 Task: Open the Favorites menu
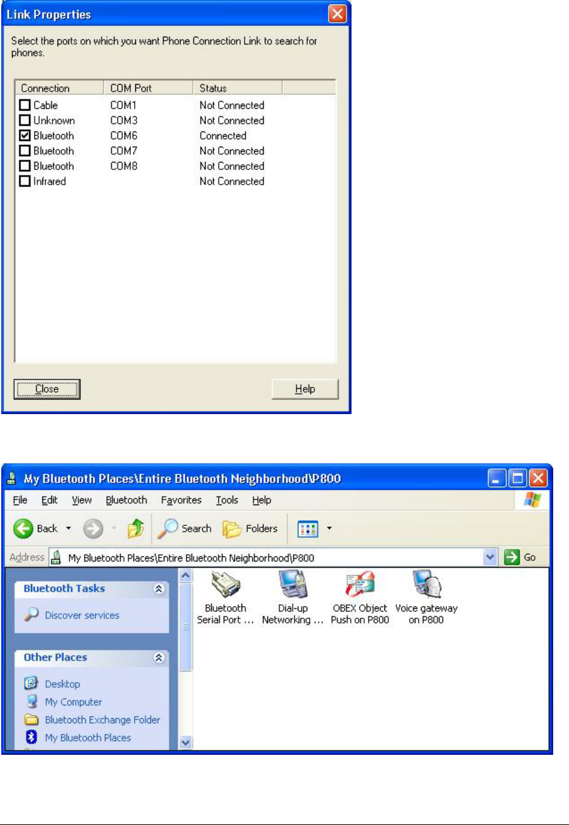coord(181,500)
